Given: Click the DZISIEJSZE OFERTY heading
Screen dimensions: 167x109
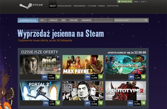Looking at the screenshot, I should click(x=40, y=52).
